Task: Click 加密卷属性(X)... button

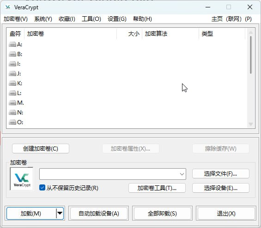Action: pyautogui.click(x=131, y=148)
